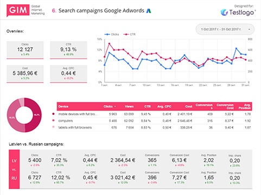261x195 pixels.
Task: Click the LV campaign label
Action: click(x=14, y=161)
